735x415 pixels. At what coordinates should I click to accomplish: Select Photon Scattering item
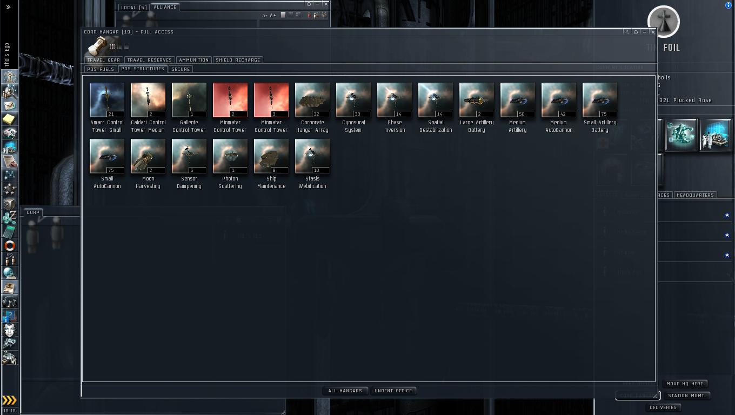click(230, 164)
